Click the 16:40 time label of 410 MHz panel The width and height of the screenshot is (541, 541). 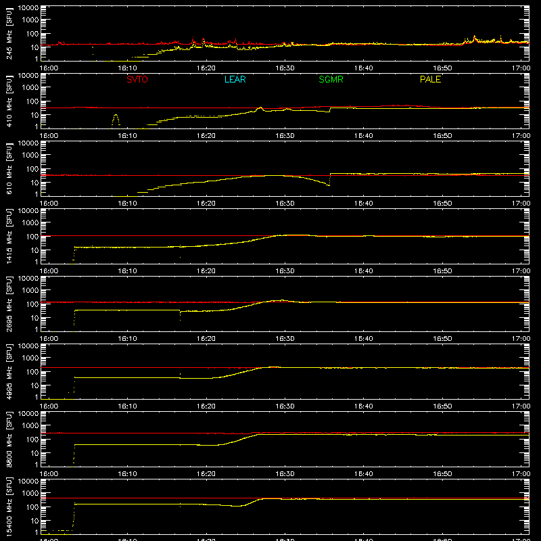click(364, 136)
